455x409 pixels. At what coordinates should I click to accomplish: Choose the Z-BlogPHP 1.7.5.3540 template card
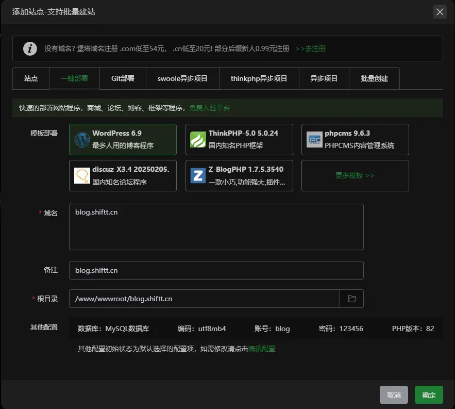coord(239,175)
